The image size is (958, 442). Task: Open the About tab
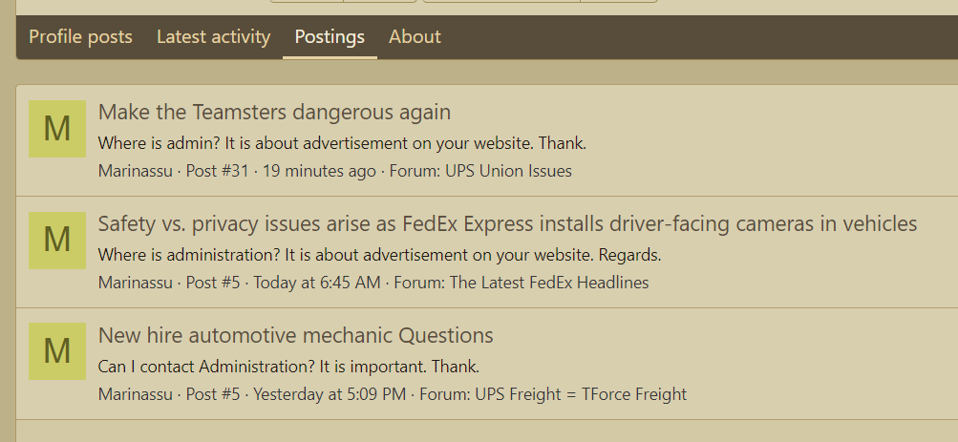415,36
